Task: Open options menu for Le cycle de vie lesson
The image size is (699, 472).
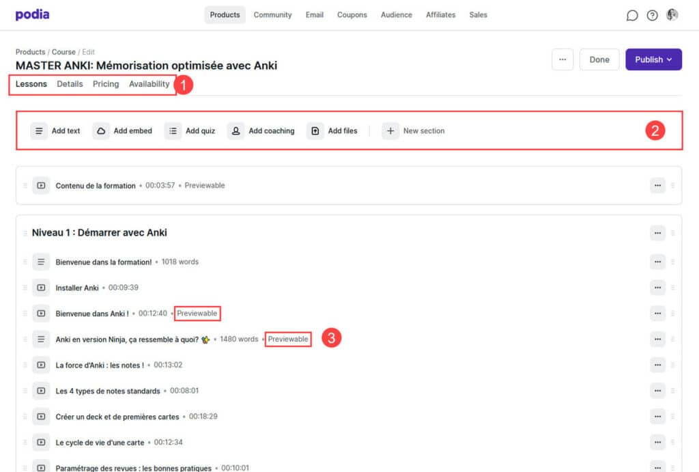Action: pos(657,443)
